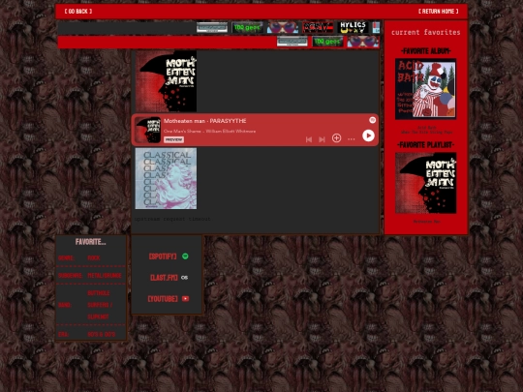The image size is (523, 392).
Task: Click the '-FAVORITE ALBUM-' heading
Action: click(x=426, y=51)
